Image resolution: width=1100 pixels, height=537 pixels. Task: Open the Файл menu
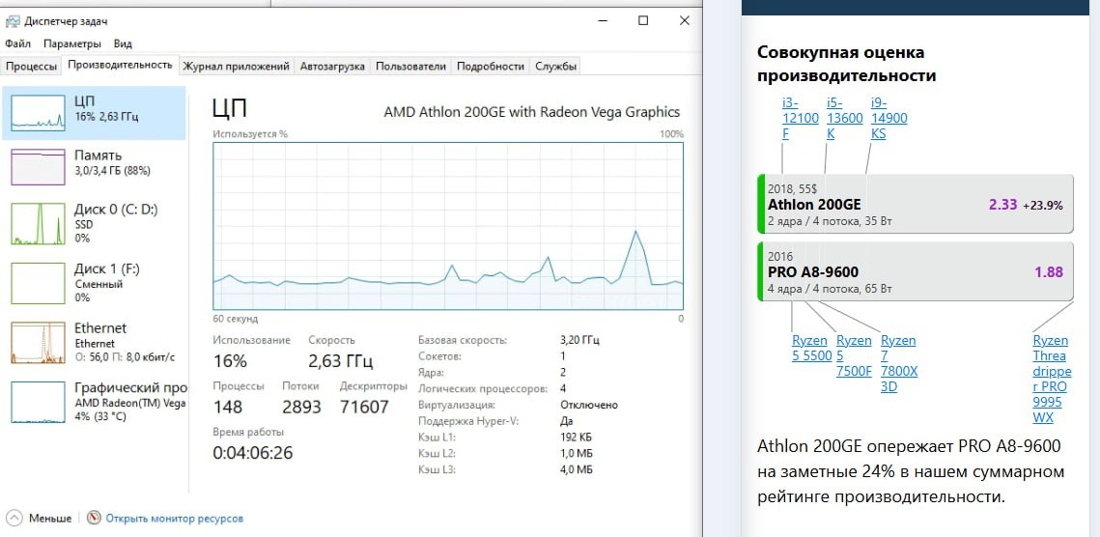tap(17, 43)
